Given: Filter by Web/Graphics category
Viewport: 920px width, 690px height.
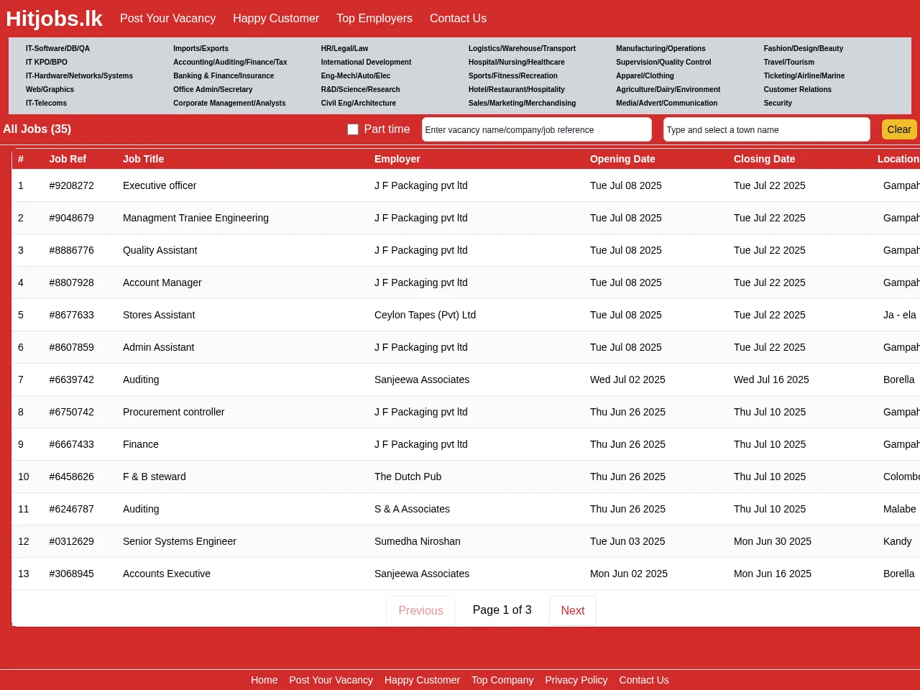Looking at the screenshot, I should pos(50,89).
